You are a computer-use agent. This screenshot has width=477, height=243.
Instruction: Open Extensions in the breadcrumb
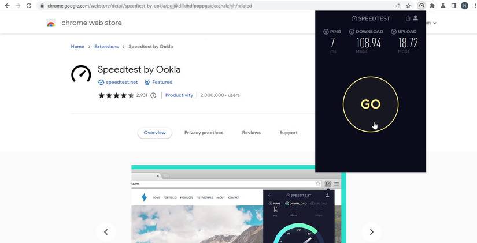click(106, 47)
